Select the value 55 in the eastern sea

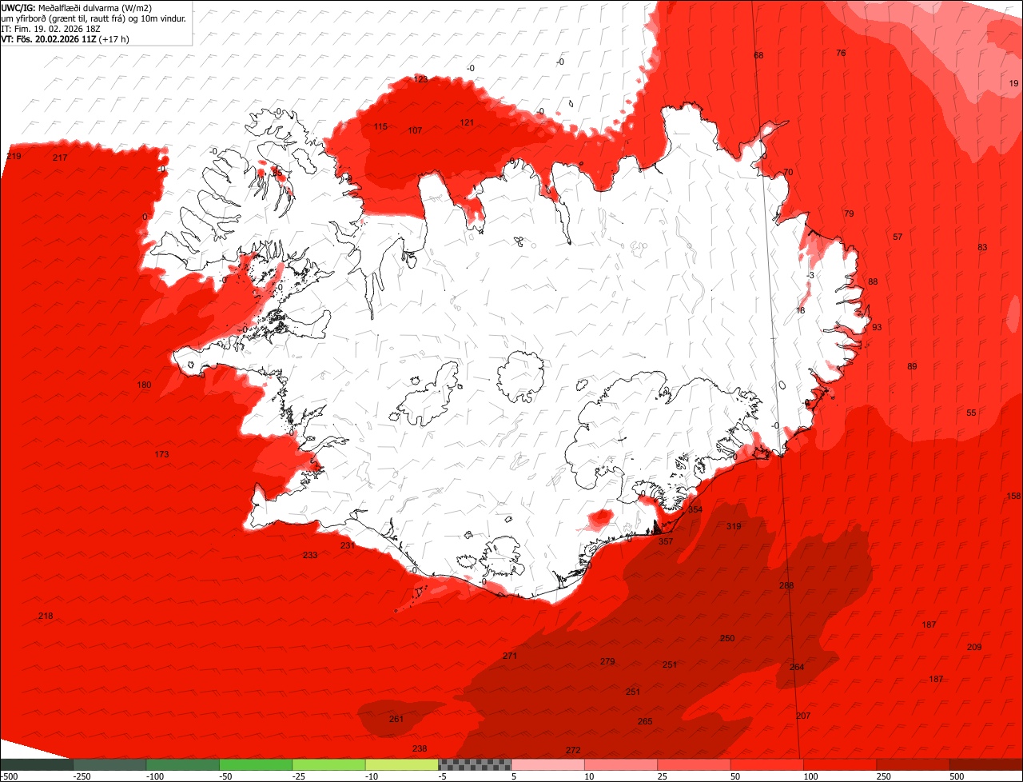tap(971, 413)
